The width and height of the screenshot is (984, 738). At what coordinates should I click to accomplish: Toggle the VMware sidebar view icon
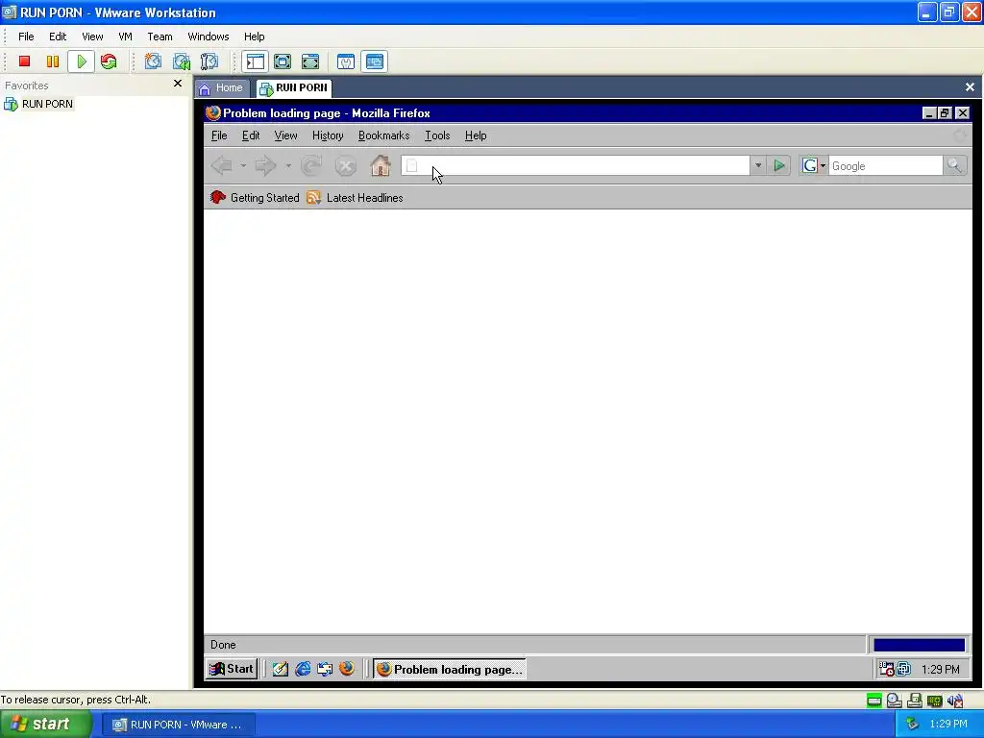click(x=256, y=61)
